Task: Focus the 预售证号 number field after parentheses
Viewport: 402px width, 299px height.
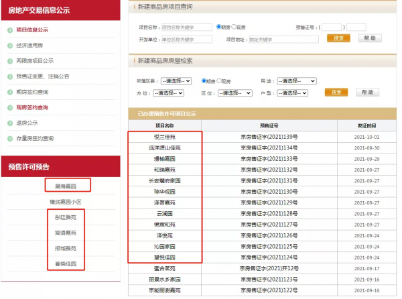Action: (356, 27)
